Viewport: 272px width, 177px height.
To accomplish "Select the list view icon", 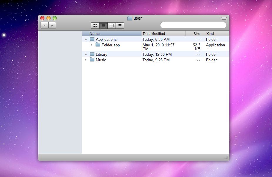I will [x=103, y=25].
